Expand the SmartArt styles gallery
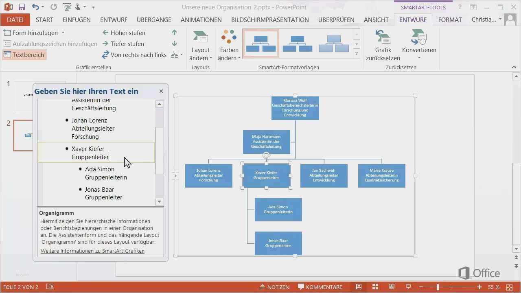Viewport: 521px width, 293px height. coord(357,53)
